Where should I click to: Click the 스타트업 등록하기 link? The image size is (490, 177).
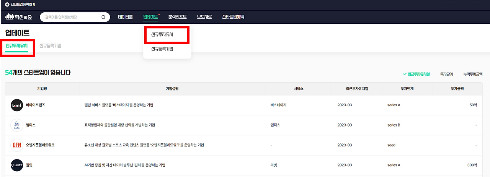(x=23, y=5)
